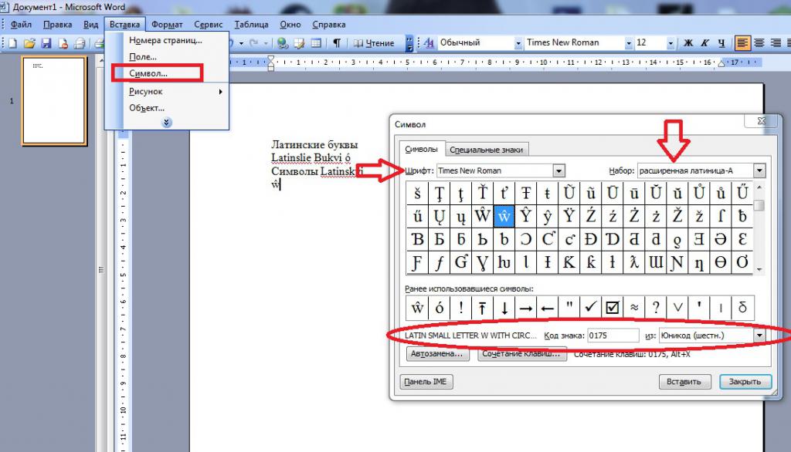Viewport: 791px width, 452px height.
Task: Click the symbol grid scrollbar thumb
Action: click(759, 206)
